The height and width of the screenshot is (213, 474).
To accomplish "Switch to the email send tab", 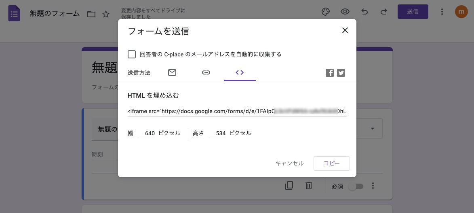I will [x=172, y=72].
